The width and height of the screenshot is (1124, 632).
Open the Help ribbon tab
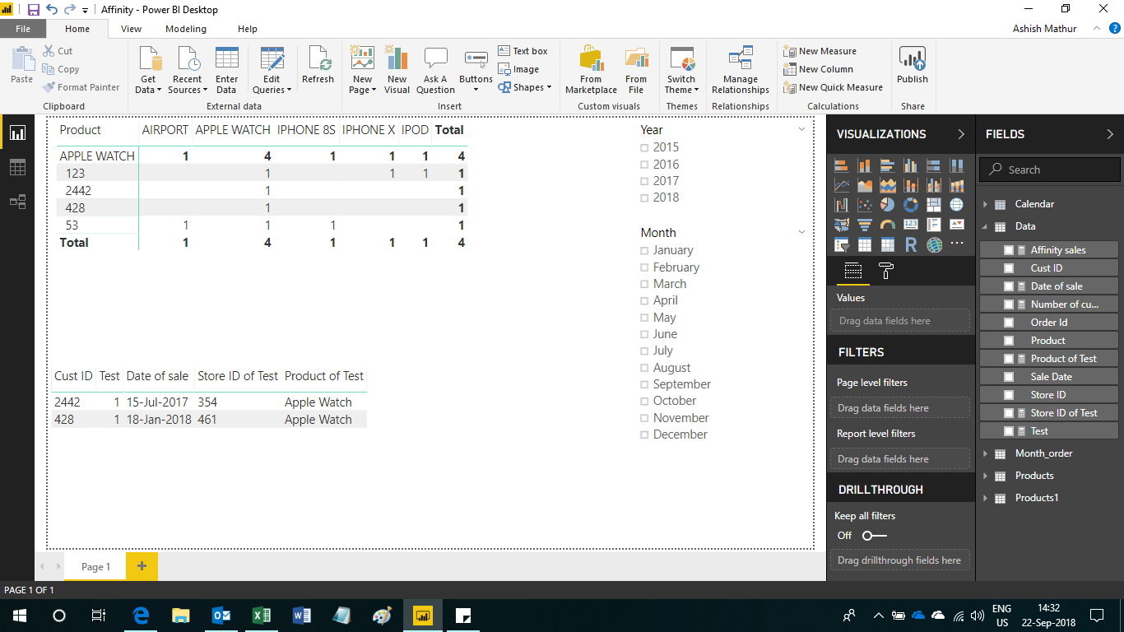click(248, 29)
